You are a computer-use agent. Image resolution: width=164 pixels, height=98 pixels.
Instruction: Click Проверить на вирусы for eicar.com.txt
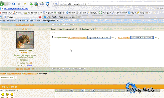pyautogui.click(x=142, y=38)
